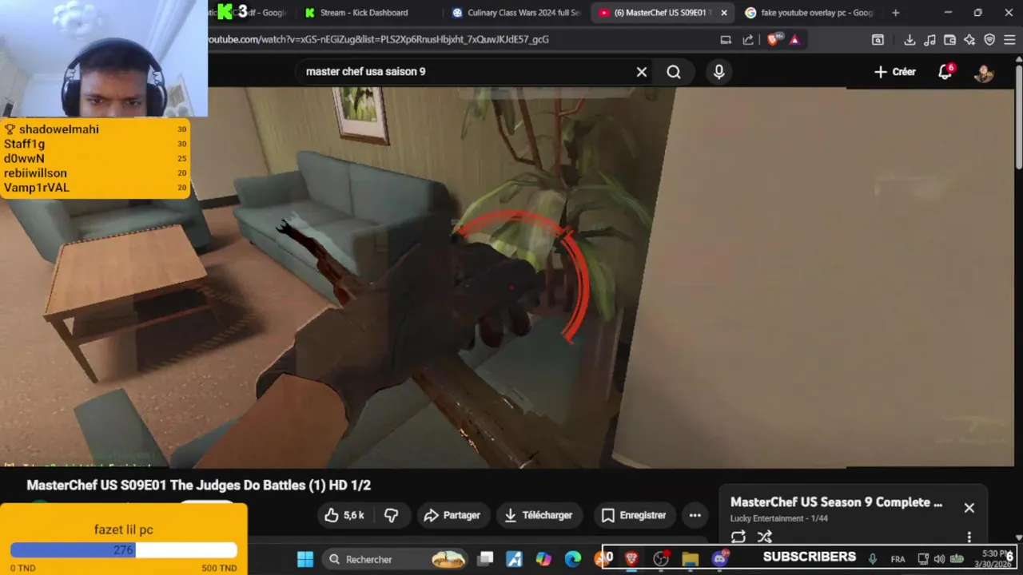This screenshot has height=575, width=1023.
Task: Toggle playlist loop
Action: tap(738, 537)
